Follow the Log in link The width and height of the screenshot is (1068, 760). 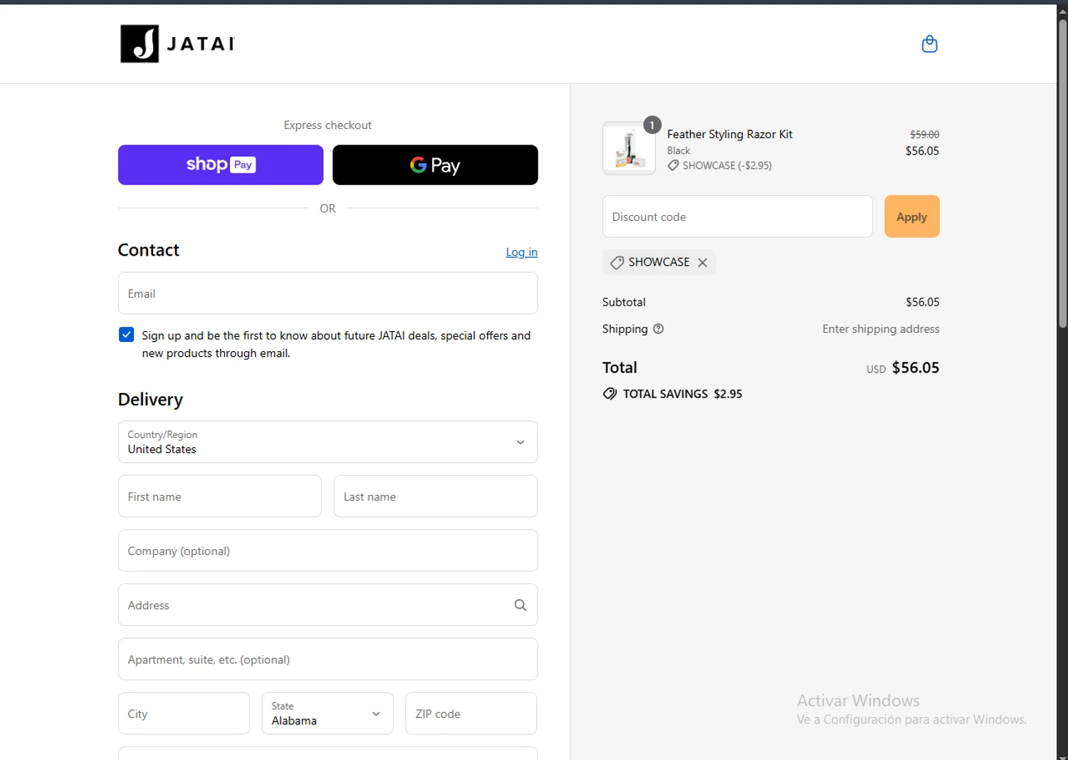point(522,252)
